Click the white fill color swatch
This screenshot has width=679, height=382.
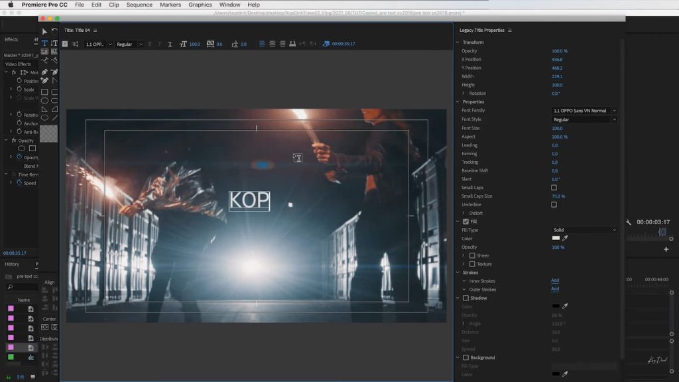pos(556,238)
